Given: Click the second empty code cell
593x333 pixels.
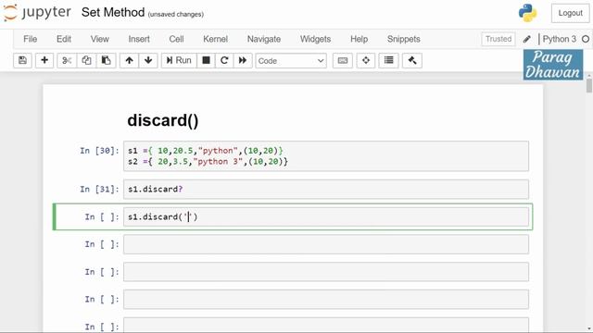Looking at the screenshot, I should [x=326, y=272].
